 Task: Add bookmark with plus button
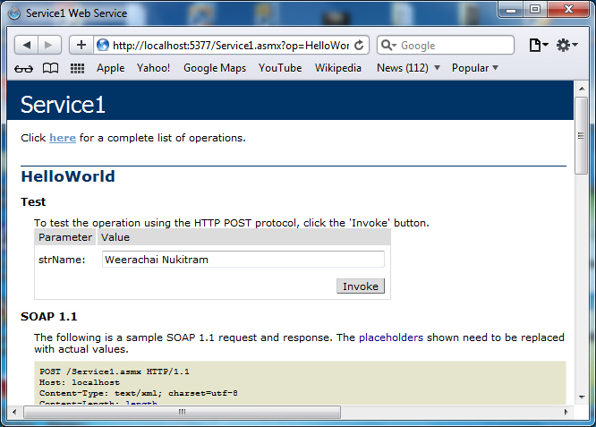click(81, 46)
